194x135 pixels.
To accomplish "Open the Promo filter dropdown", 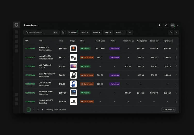I will coord(118,32).
